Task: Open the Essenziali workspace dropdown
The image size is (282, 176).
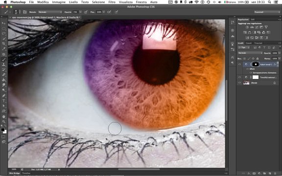Action: (267, 12)
